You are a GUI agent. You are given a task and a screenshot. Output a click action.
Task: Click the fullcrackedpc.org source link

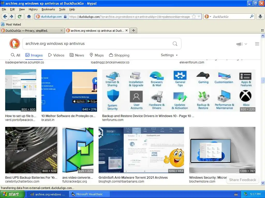(75, 181)
